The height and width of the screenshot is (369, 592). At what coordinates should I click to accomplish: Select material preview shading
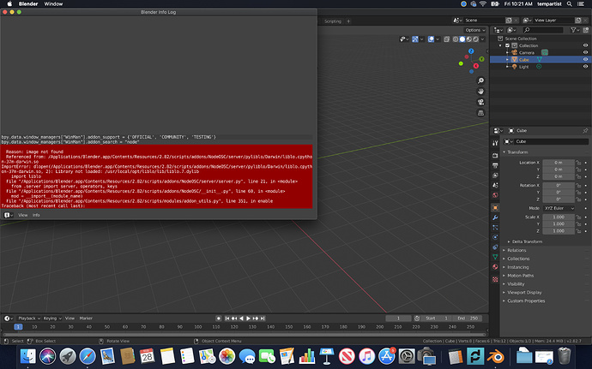coord(469,39)
